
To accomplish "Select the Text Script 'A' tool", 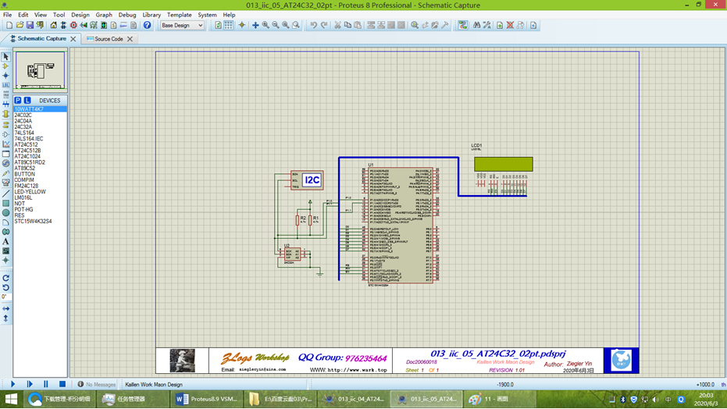I will [x=5, y=241].
